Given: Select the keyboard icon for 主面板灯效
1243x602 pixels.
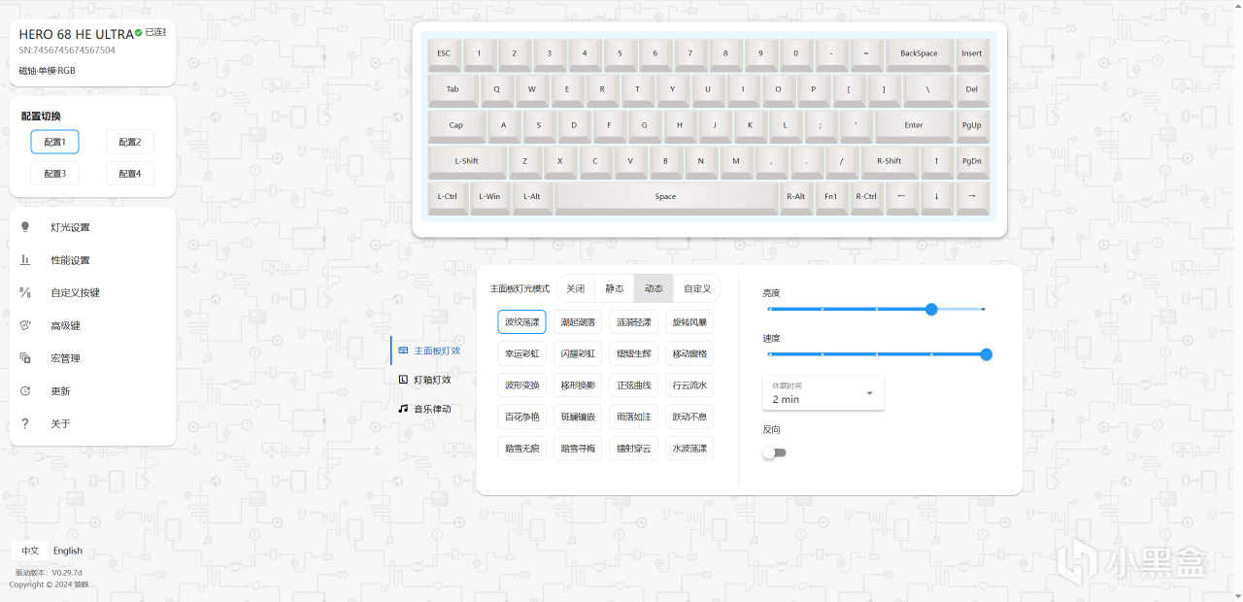Looking at the screenshot, I should [403, 350].
